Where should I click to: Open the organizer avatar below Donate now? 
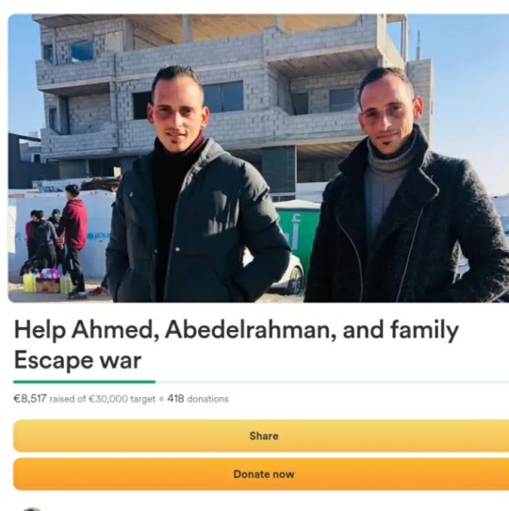click(x=32, y=509)
